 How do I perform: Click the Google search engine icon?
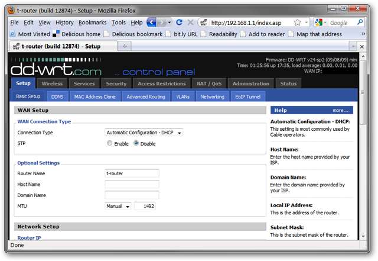click(319, 22)
